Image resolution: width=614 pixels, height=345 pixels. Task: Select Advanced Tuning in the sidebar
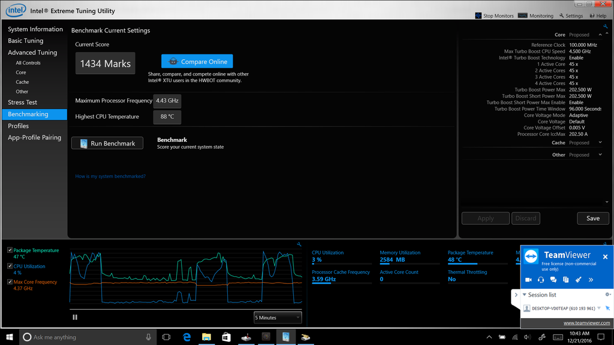32,53
